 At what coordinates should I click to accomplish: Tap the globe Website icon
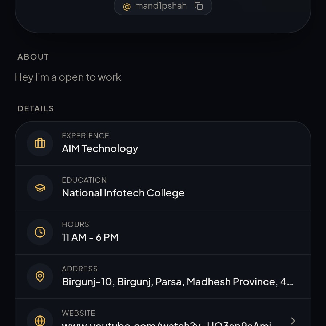[x=40, y=320]
